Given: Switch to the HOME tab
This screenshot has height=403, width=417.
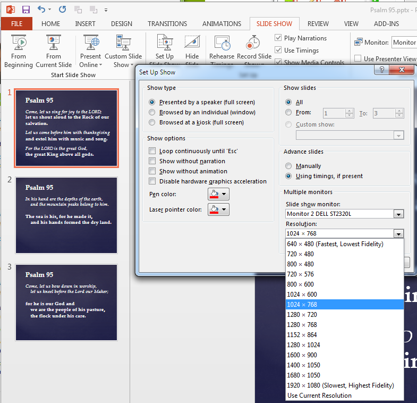Looking at the screenshot, I should (50, 24).
